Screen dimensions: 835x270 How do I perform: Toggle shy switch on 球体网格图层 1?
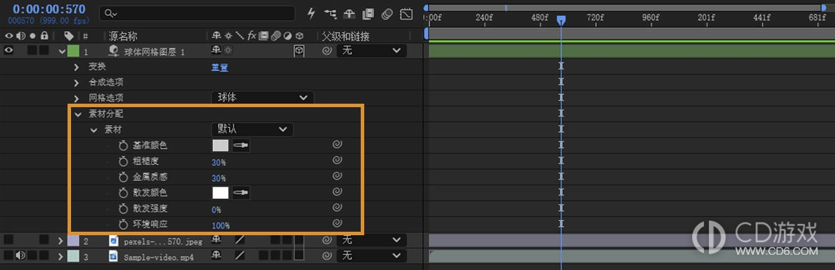tap(216, 51)
